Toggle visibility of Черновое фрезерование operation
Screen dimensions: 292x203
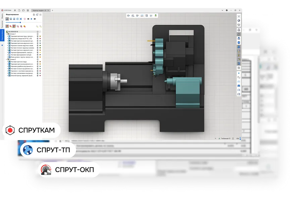[x=38, y=52]
